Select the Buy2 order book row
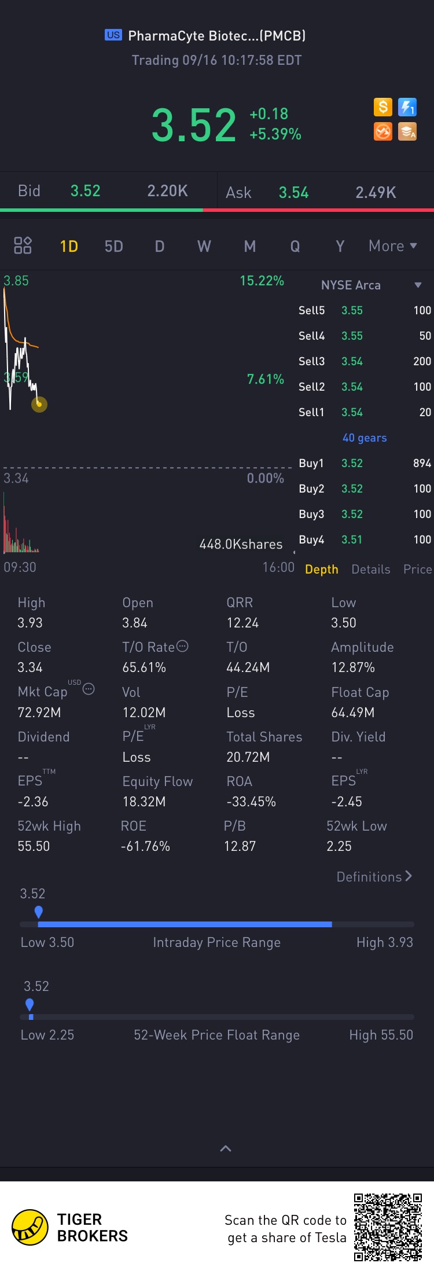434x1274 pixels. [x=365, y=489]
